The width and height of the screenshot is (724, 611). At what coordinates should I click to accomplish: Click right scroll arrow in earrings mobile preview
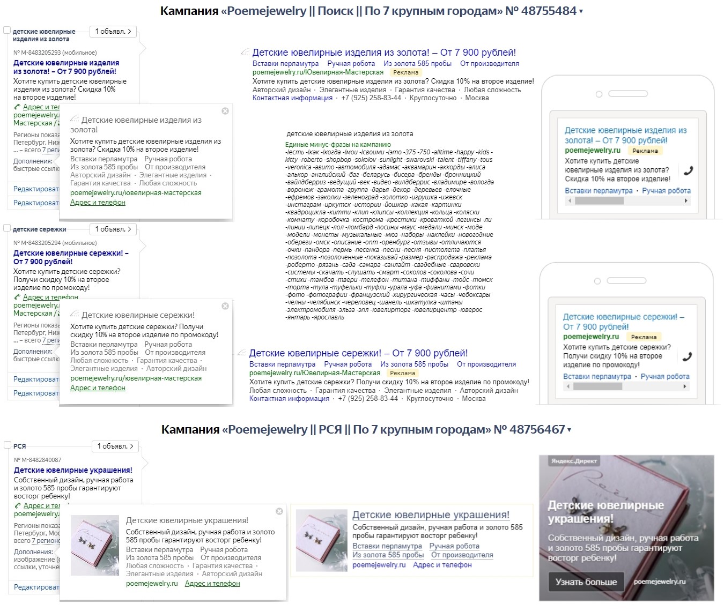pos(684,386)
